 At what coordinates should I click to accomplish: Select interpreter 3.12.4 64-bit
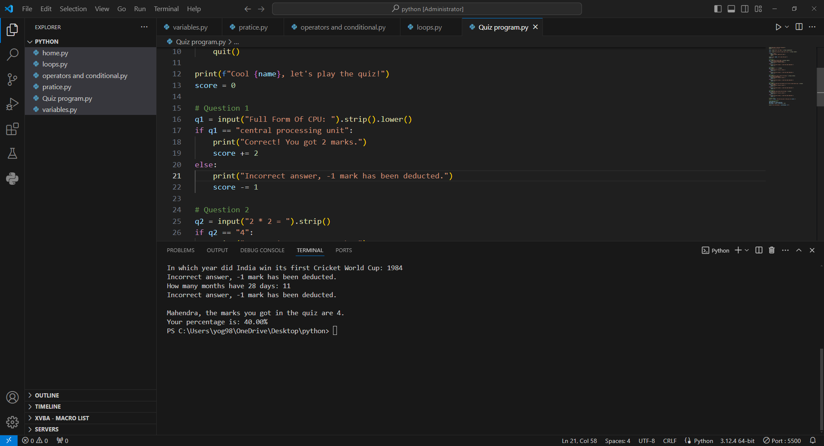click(x=737, y=440)
